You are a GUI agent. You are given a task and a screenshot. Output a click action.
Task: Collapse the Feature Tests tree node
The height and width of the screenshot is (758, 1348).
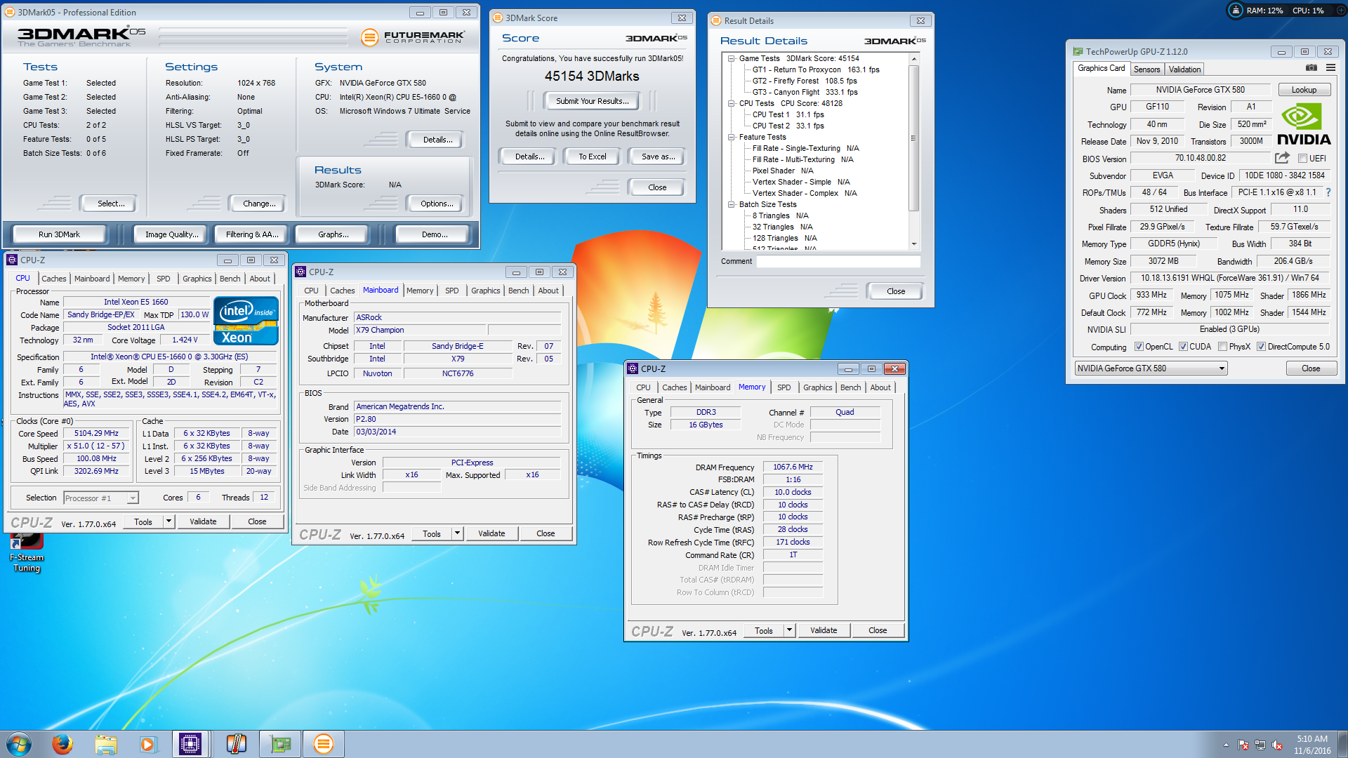(732, 138)
